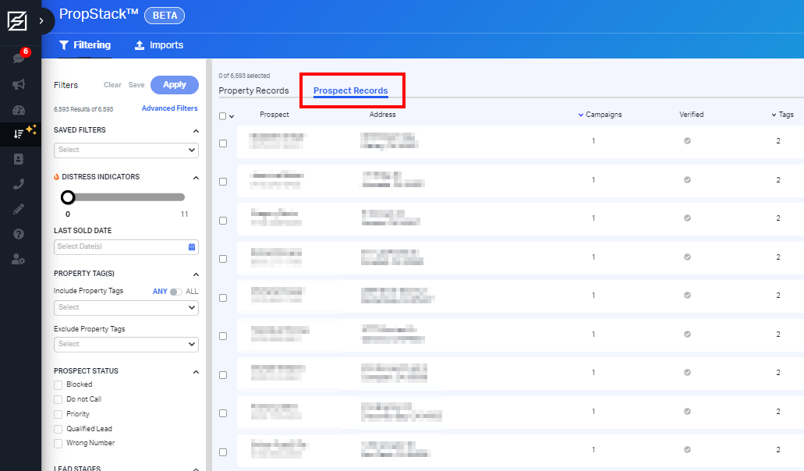Enable the Blocked prospect status
This screenshot has width=804, height=471.
tap(58, 385)
